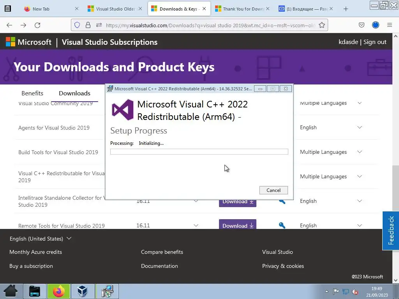The height and width of the screenshot is (299, 399).
Task: Click Build Tools for Visual Studio 2019
Action: coord(58,152)
